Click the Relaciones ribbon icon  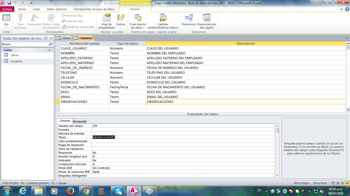[x=189, y=18]
